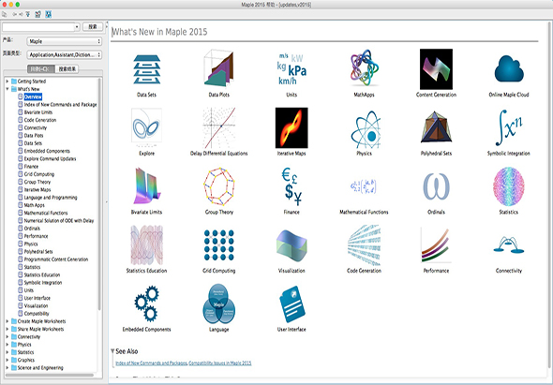Switch to the search results tab
Viewport: 553px width, 385px height.
[67, 69]
